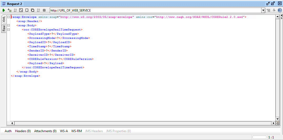283x140 pixels.
Task: Collapse the soap:Envelope XML node
Action: (x=9, y=17)
